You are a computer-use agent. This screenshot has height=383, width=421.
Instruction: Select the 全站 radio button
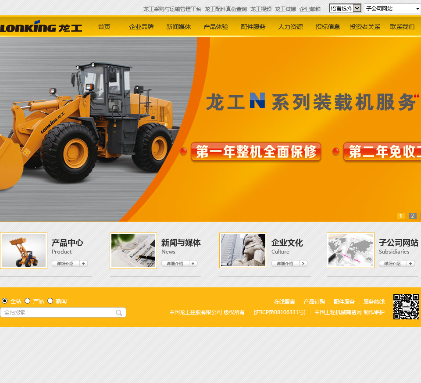coord(4,301)
